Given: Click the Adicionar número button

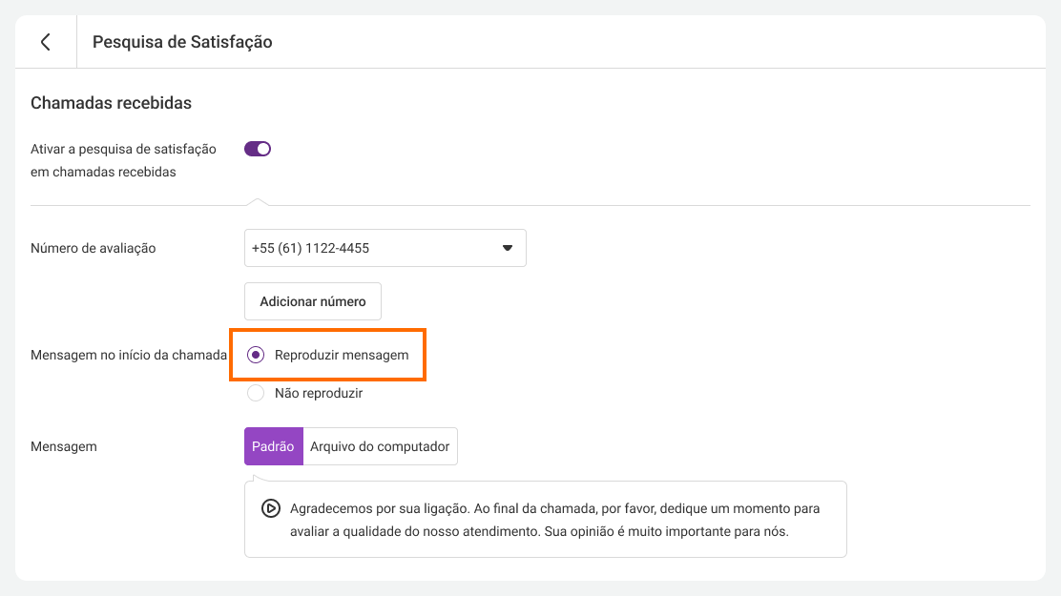Looking at the screenshot, I should click(313, 301).
